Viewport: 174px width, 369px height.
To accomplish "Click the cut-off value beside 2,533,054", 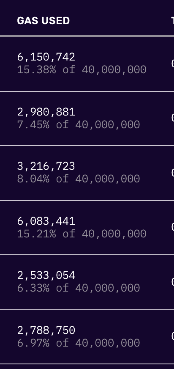I will [173, 282].
